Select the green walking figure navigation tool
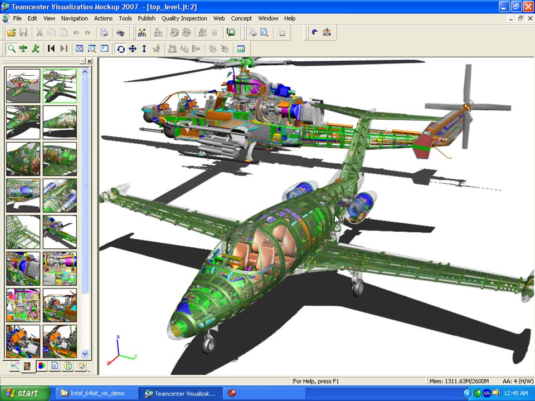The image size is (535, 401). pos(36,49)
